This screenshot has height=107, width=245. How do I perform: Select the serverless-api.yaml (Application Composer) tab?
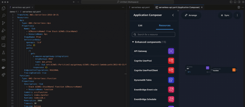click(x=179, y=7)
